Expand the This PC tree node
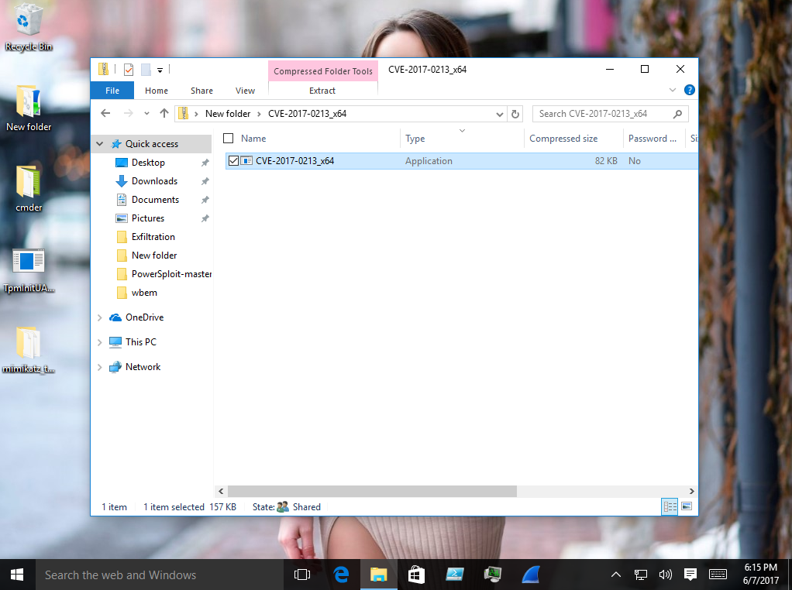 99,342
